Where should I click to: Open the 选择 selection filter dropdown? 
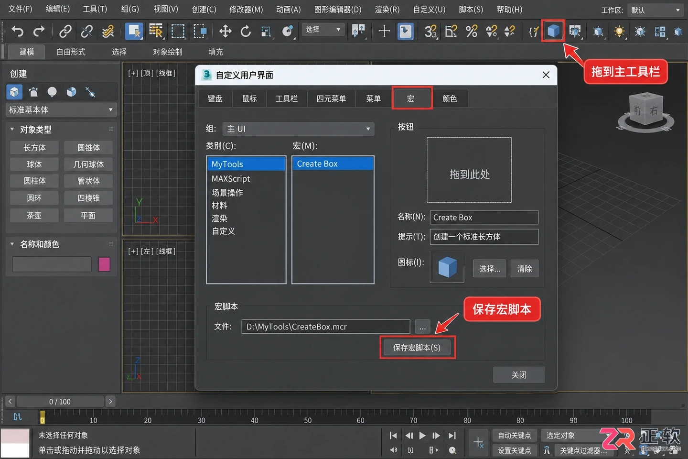tap(323, 30)
